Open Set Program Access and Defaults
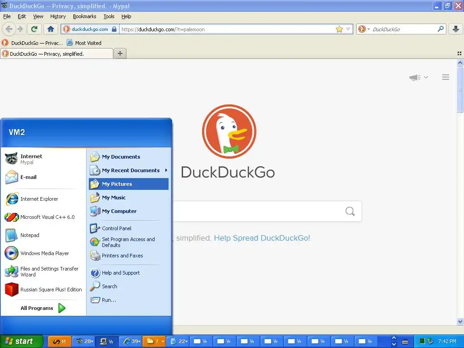The width and height of the screenshot is (464, 348). point(128,242)
